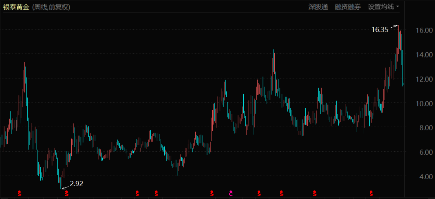Click the magenta C marker on the timeline
This screenshot has width=435, height=199.
coord(231,194)
